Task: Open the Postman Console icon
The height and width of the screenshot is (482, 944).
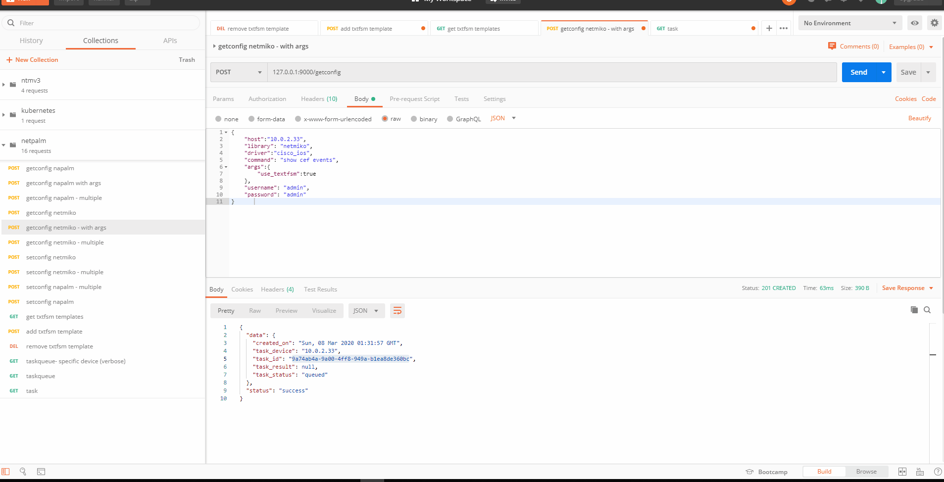Action: tap(41, 472)
